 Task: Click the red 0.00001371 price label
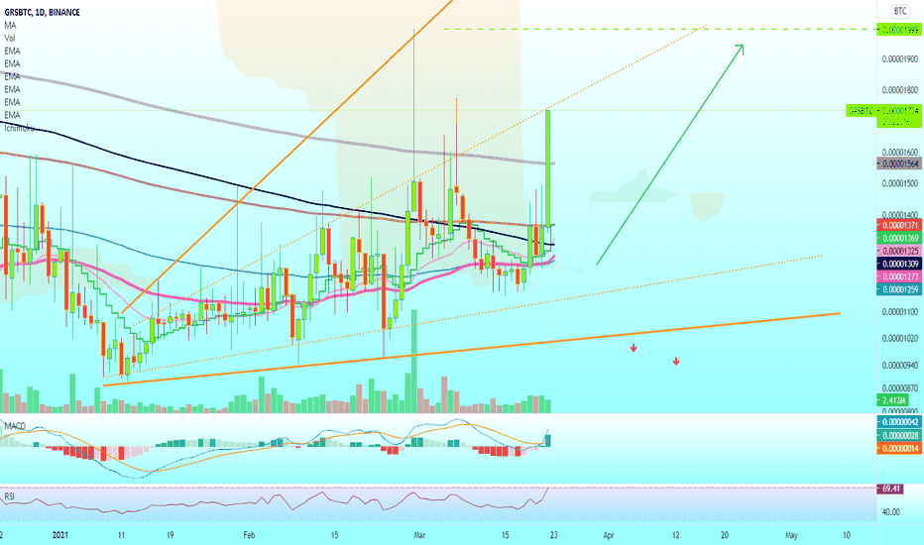(x=898, y=226)
